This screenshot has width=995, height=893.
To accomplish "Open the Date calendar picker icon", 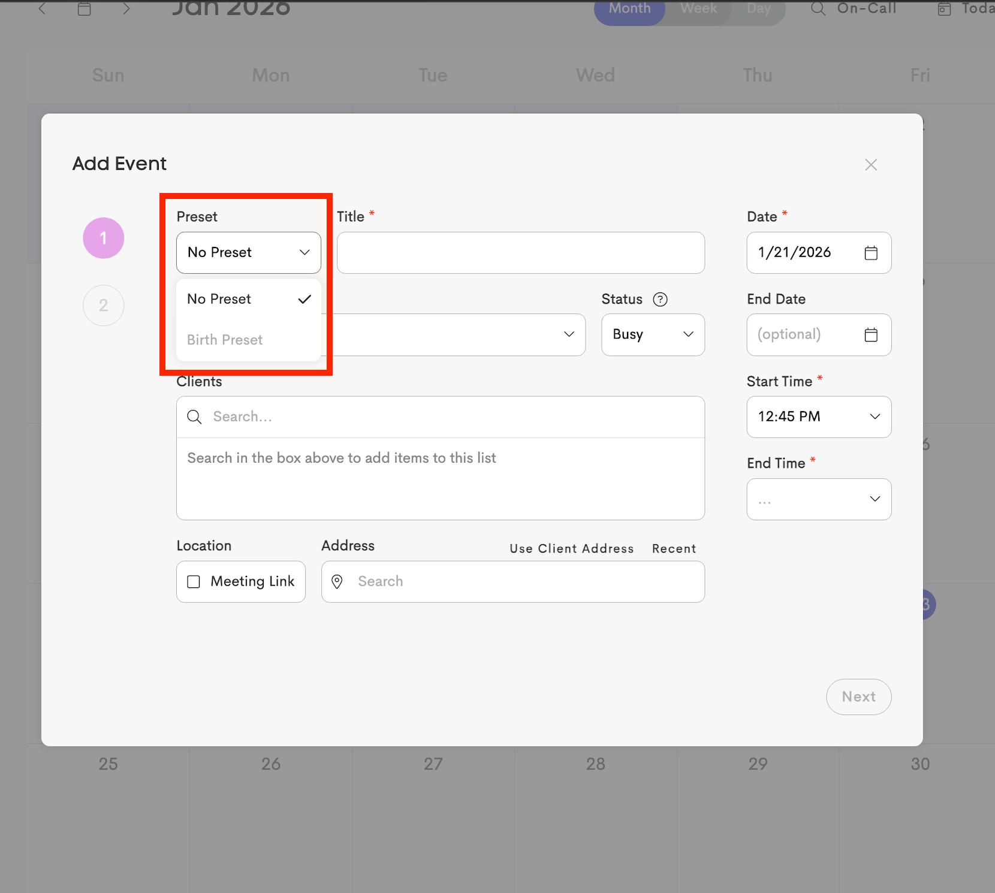I will click(x=871, y=253).
